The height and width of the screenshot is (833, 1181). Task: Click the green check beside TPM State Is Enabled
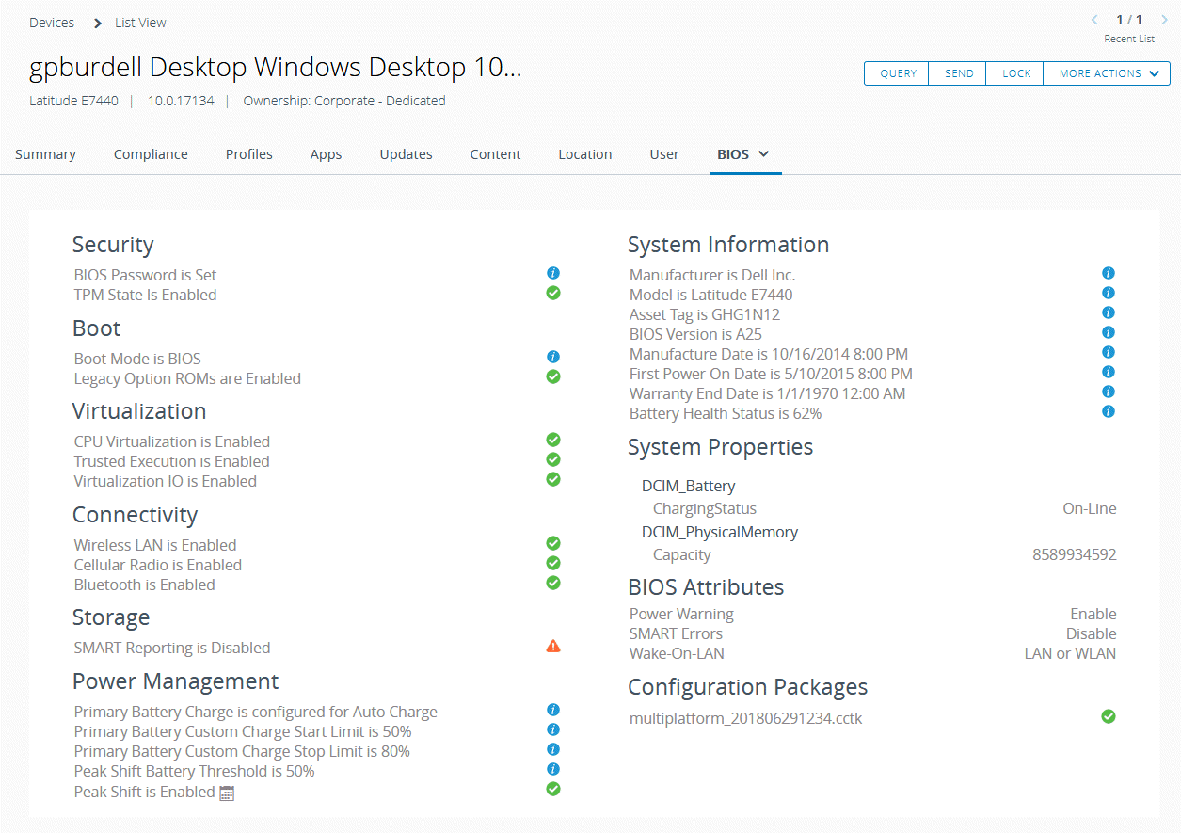553,293
